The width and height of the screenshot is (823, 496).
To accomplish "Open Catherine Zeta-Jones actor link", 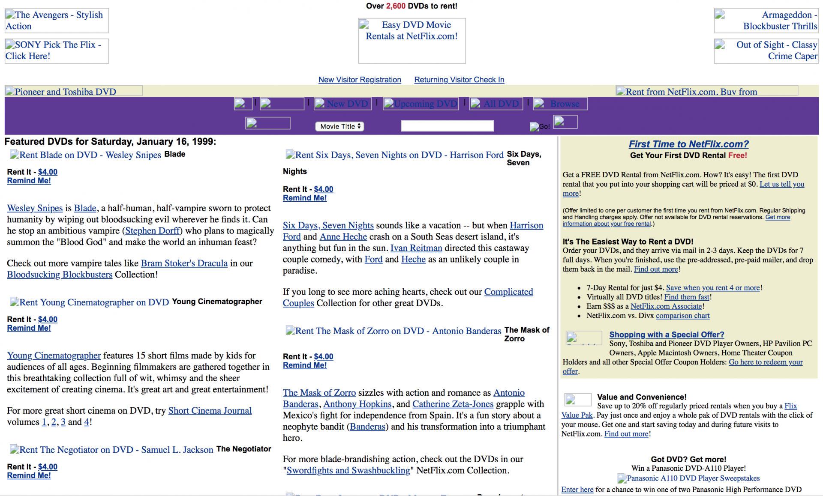I will coord(453,404).
